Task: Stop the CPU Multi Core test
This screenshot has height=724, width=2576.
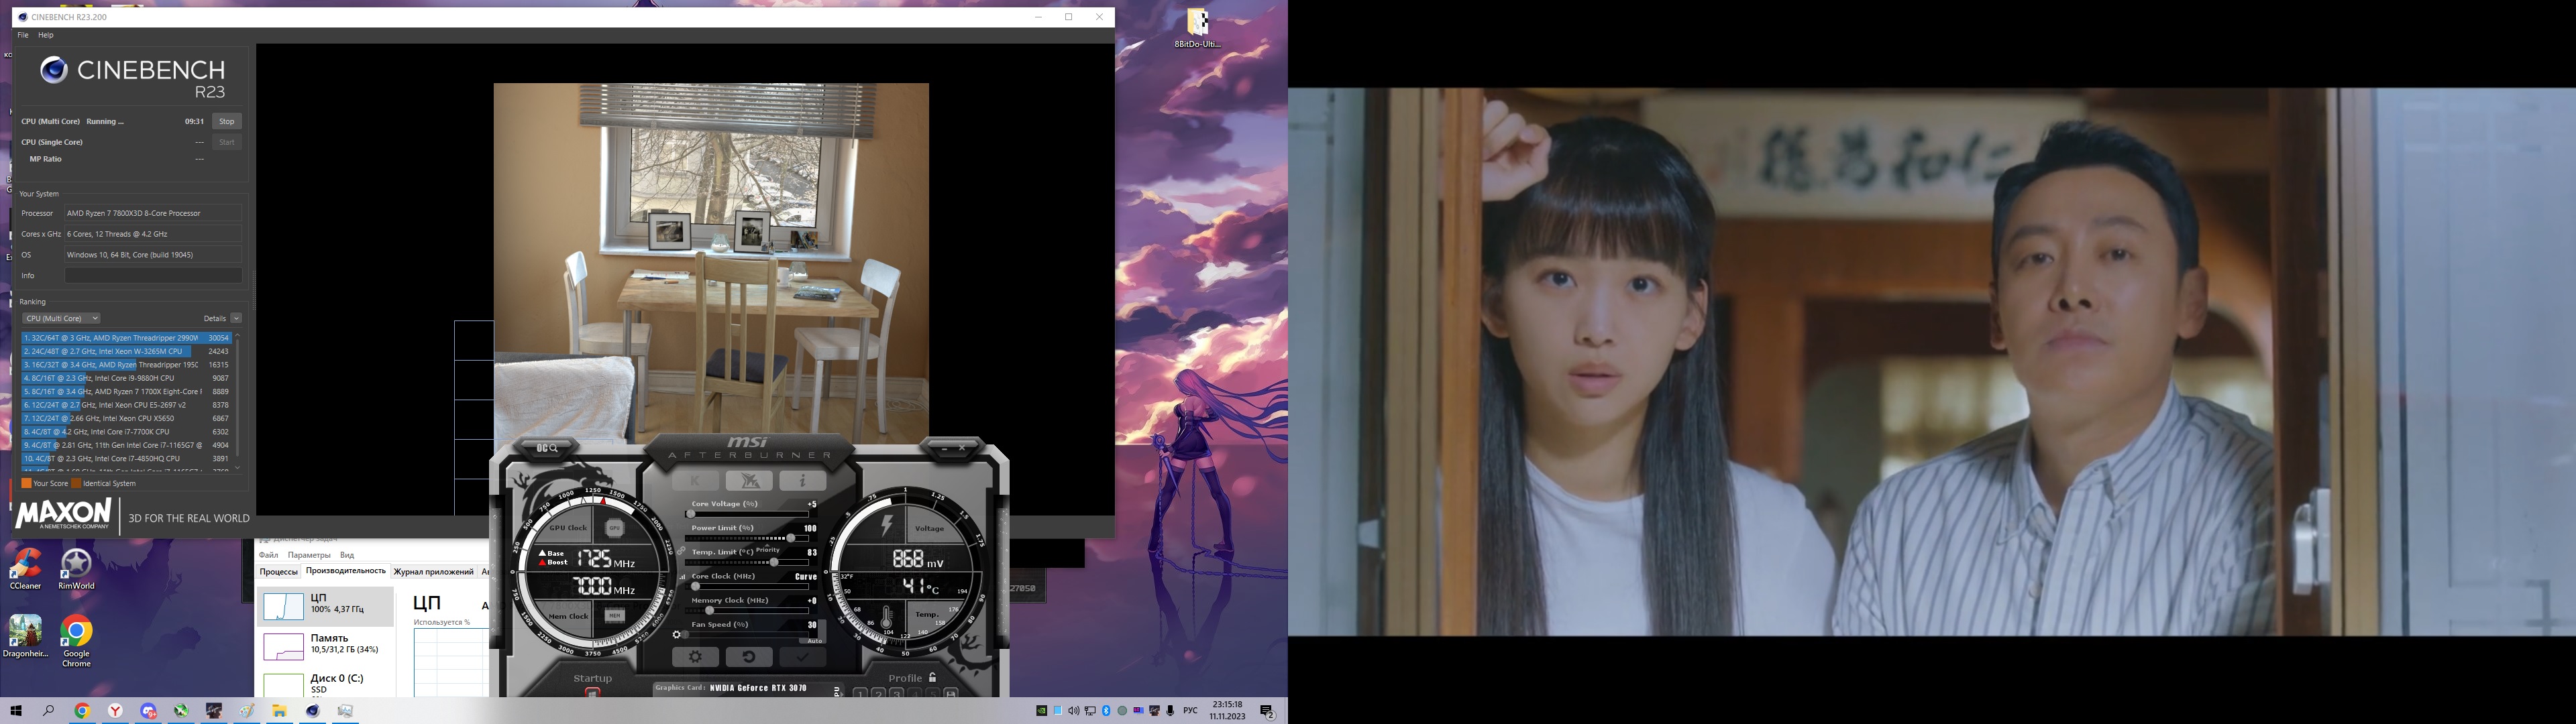Action: pos(227,121)
